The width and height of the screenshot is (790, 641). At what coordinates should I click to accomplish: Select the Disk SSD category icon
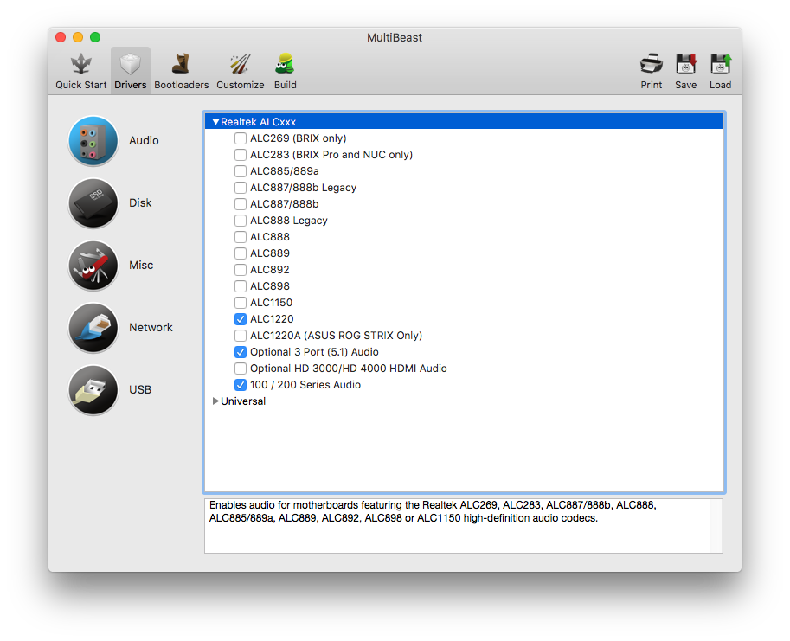93,203
